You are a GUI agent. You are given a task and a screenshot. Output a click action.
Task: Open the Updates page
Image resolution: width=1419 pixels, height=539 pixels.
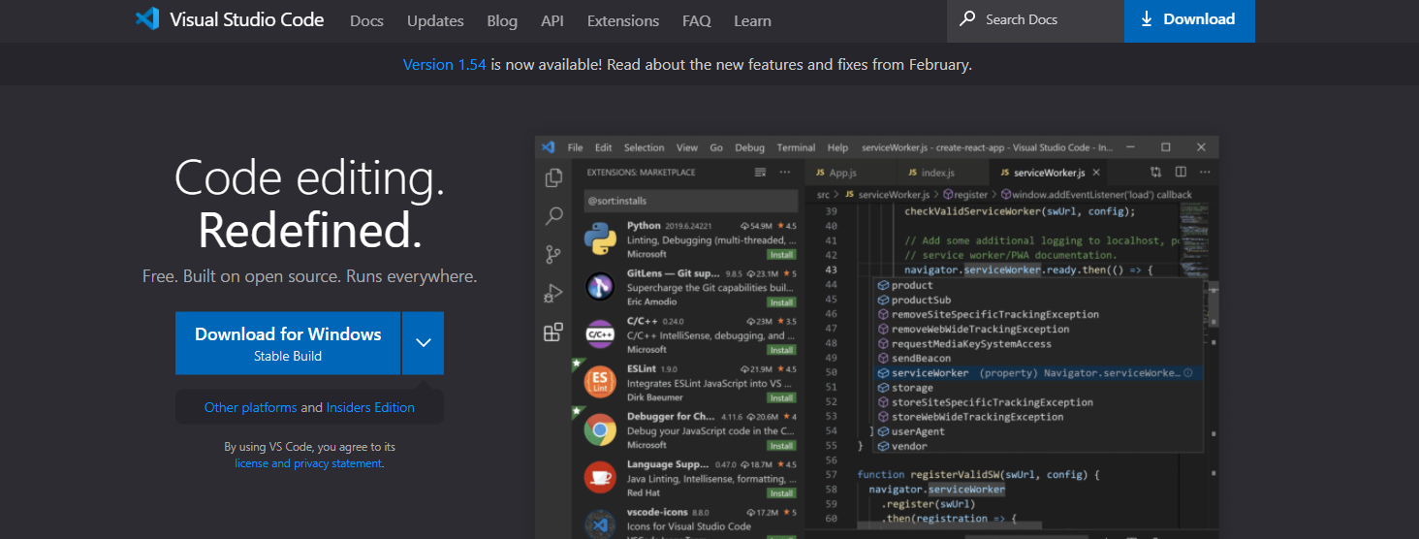(435, 20)
